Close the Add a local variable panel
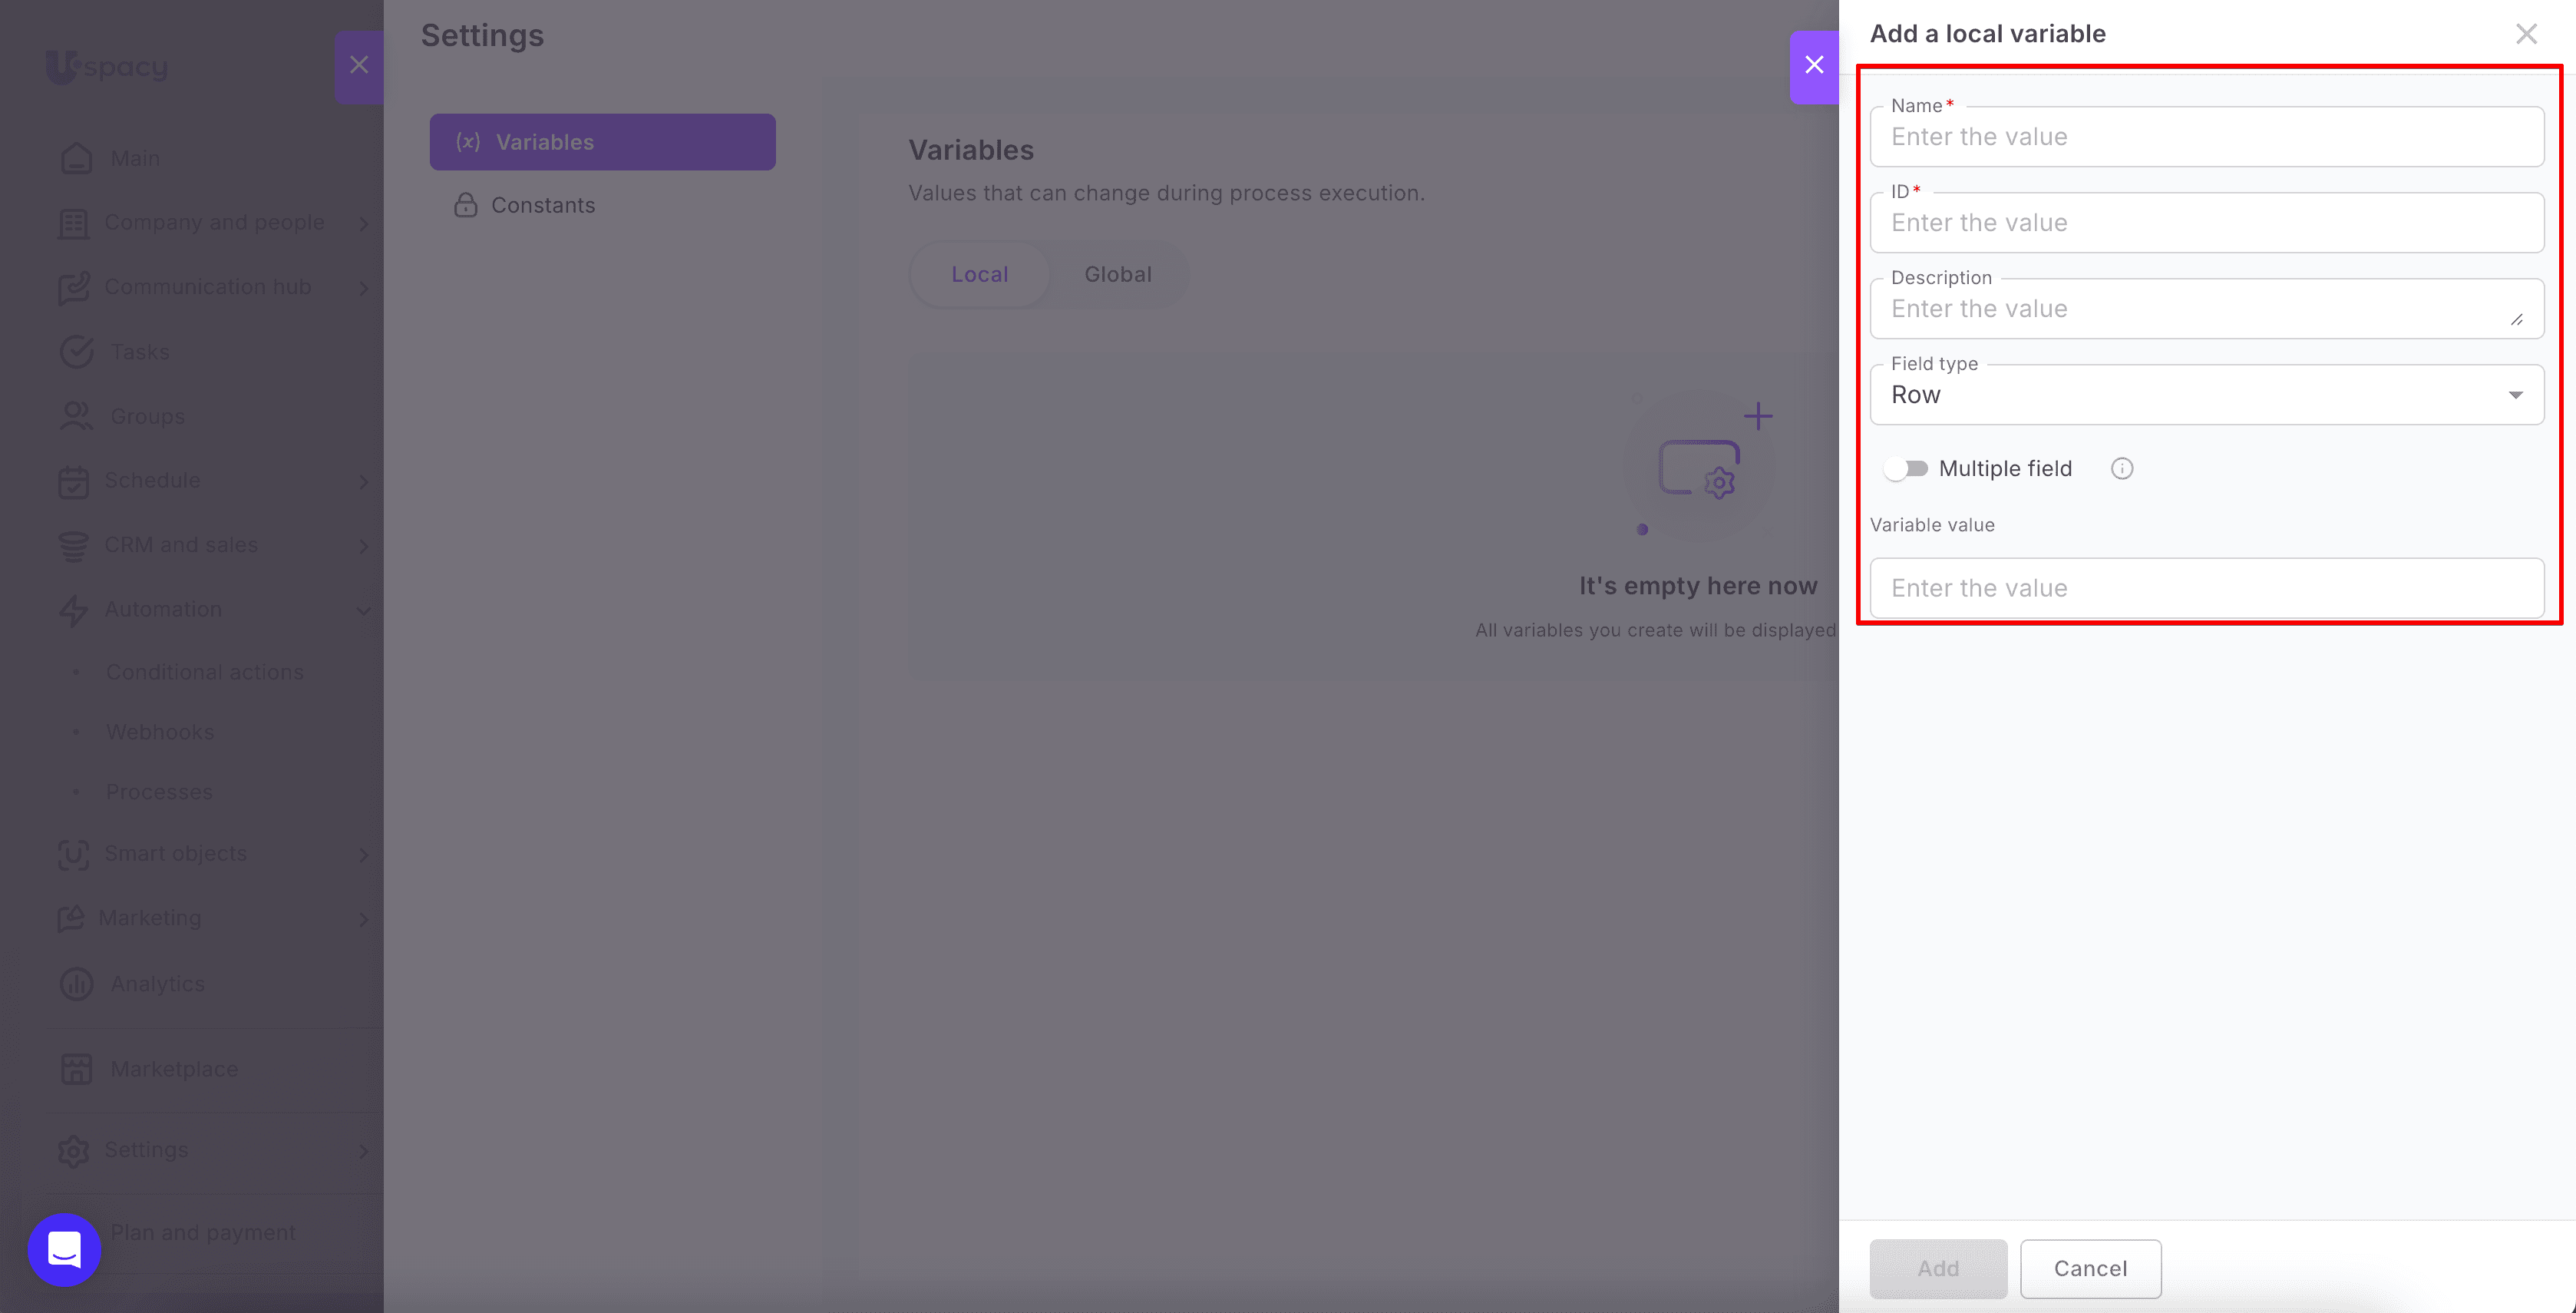Viewport: 2576px width, 1313px height. [2526, 34]
